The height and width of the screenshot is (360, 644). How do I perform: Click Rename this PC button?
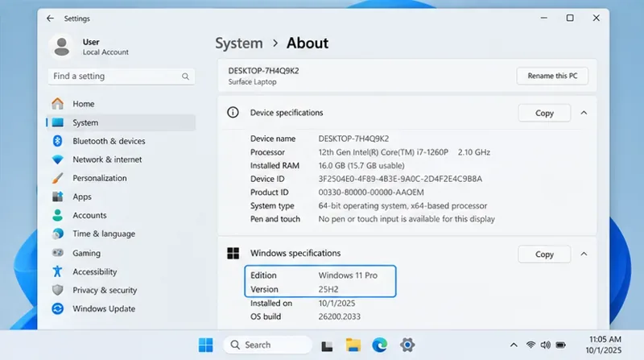click(x=552, y=76)
